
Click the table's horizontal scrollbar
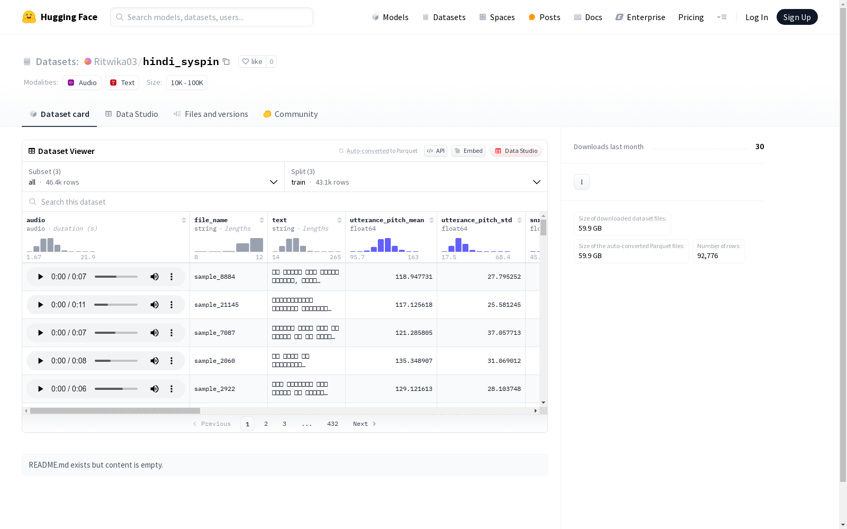[x=115, y=411]
